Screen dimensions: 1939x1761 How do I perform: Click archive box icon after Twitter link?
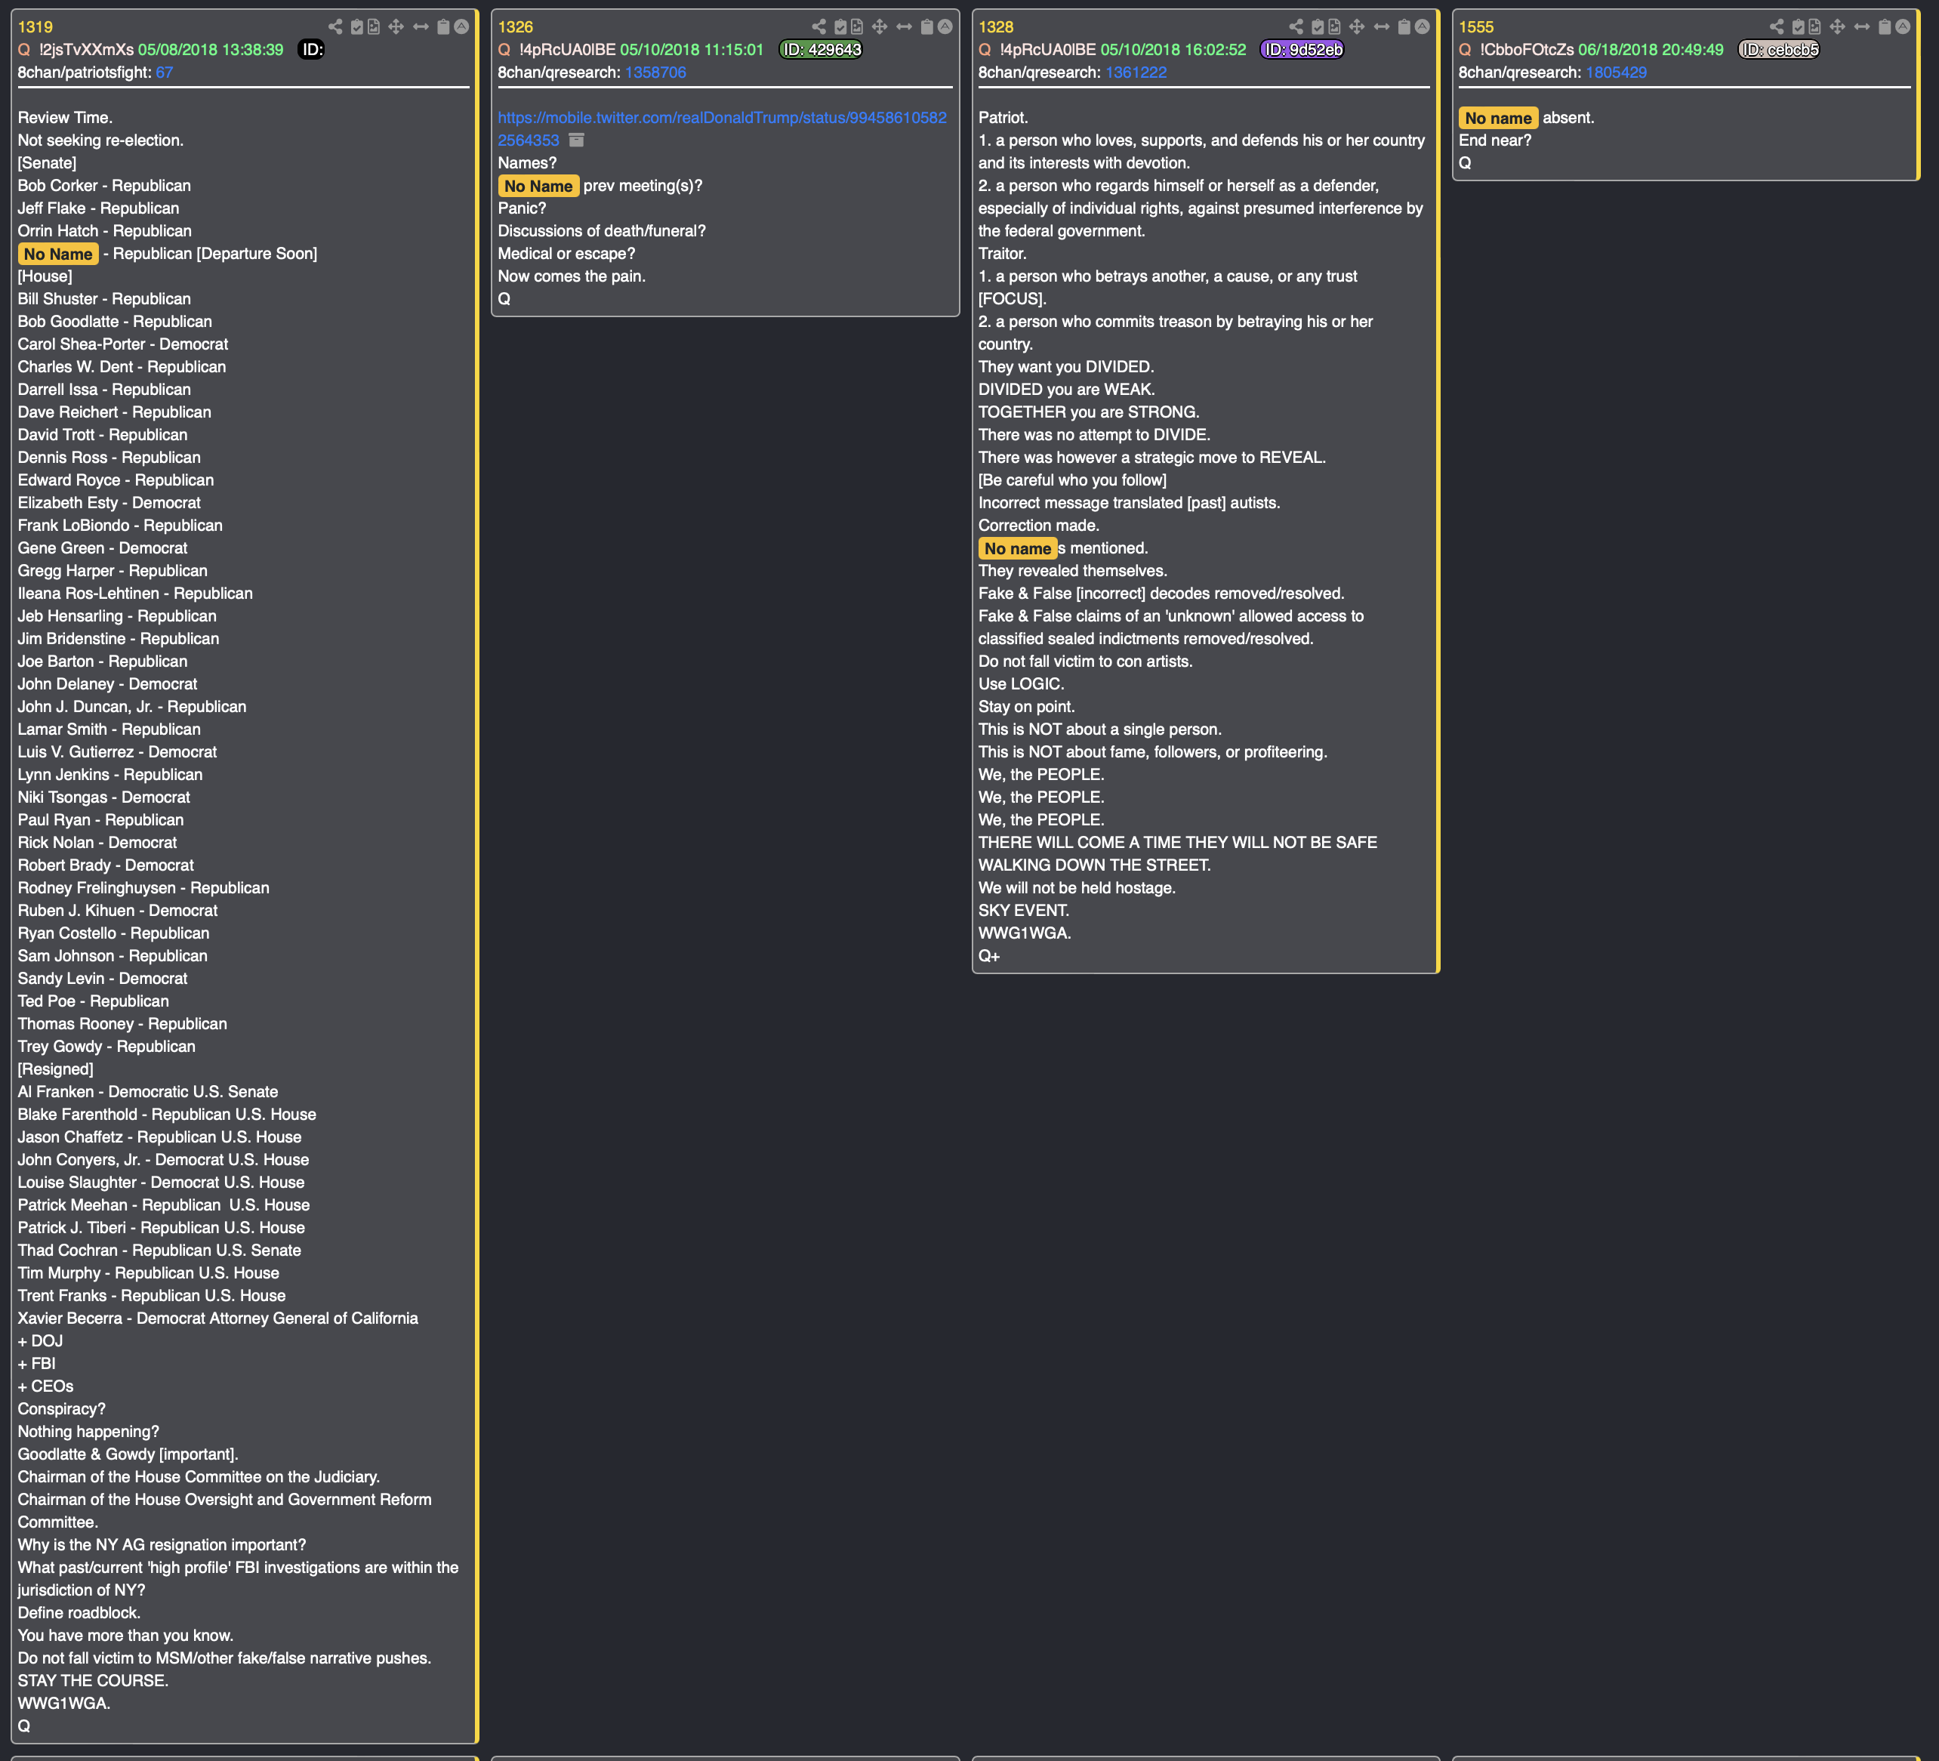pyautogui.click(x=576, y=140)
